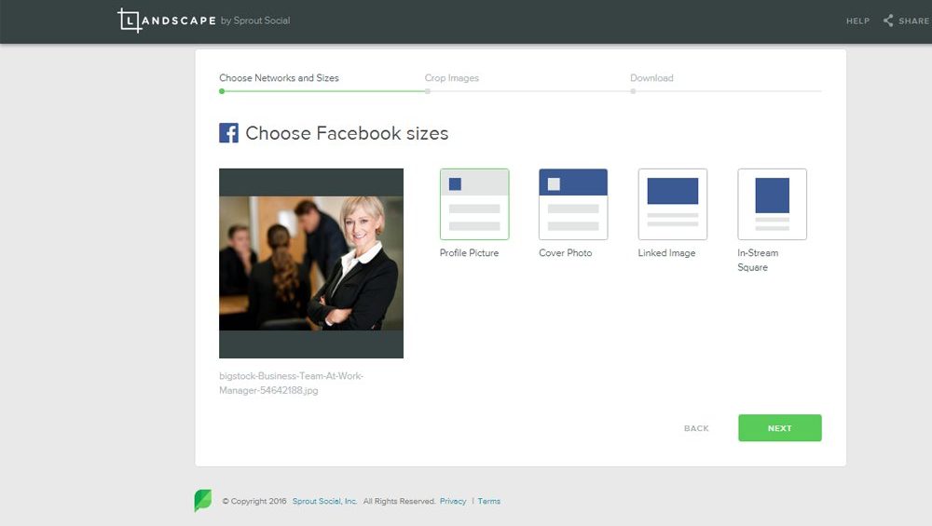Click the progress marker under Crop Images

point(428,91)
